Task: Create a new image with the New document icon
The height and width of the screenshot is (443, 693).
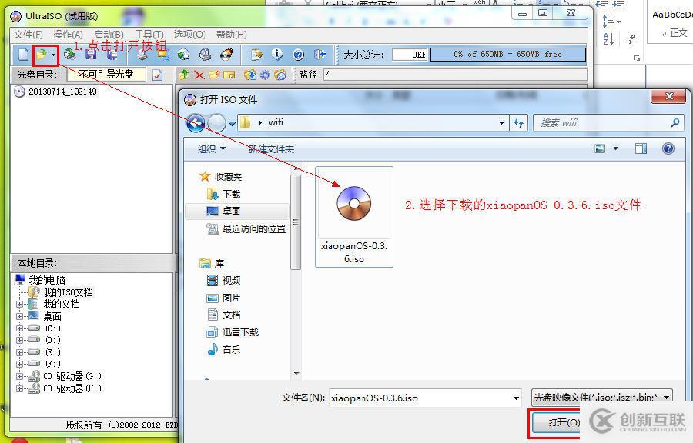Action: (22, 55)
